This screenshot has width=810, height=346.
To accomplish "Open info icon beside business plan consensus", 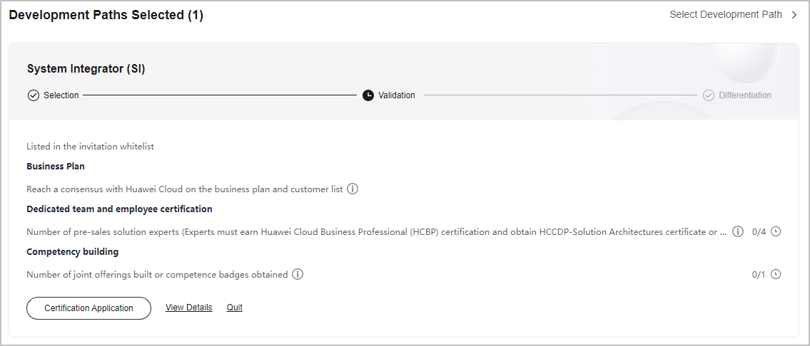I will (x=353, y=189).
